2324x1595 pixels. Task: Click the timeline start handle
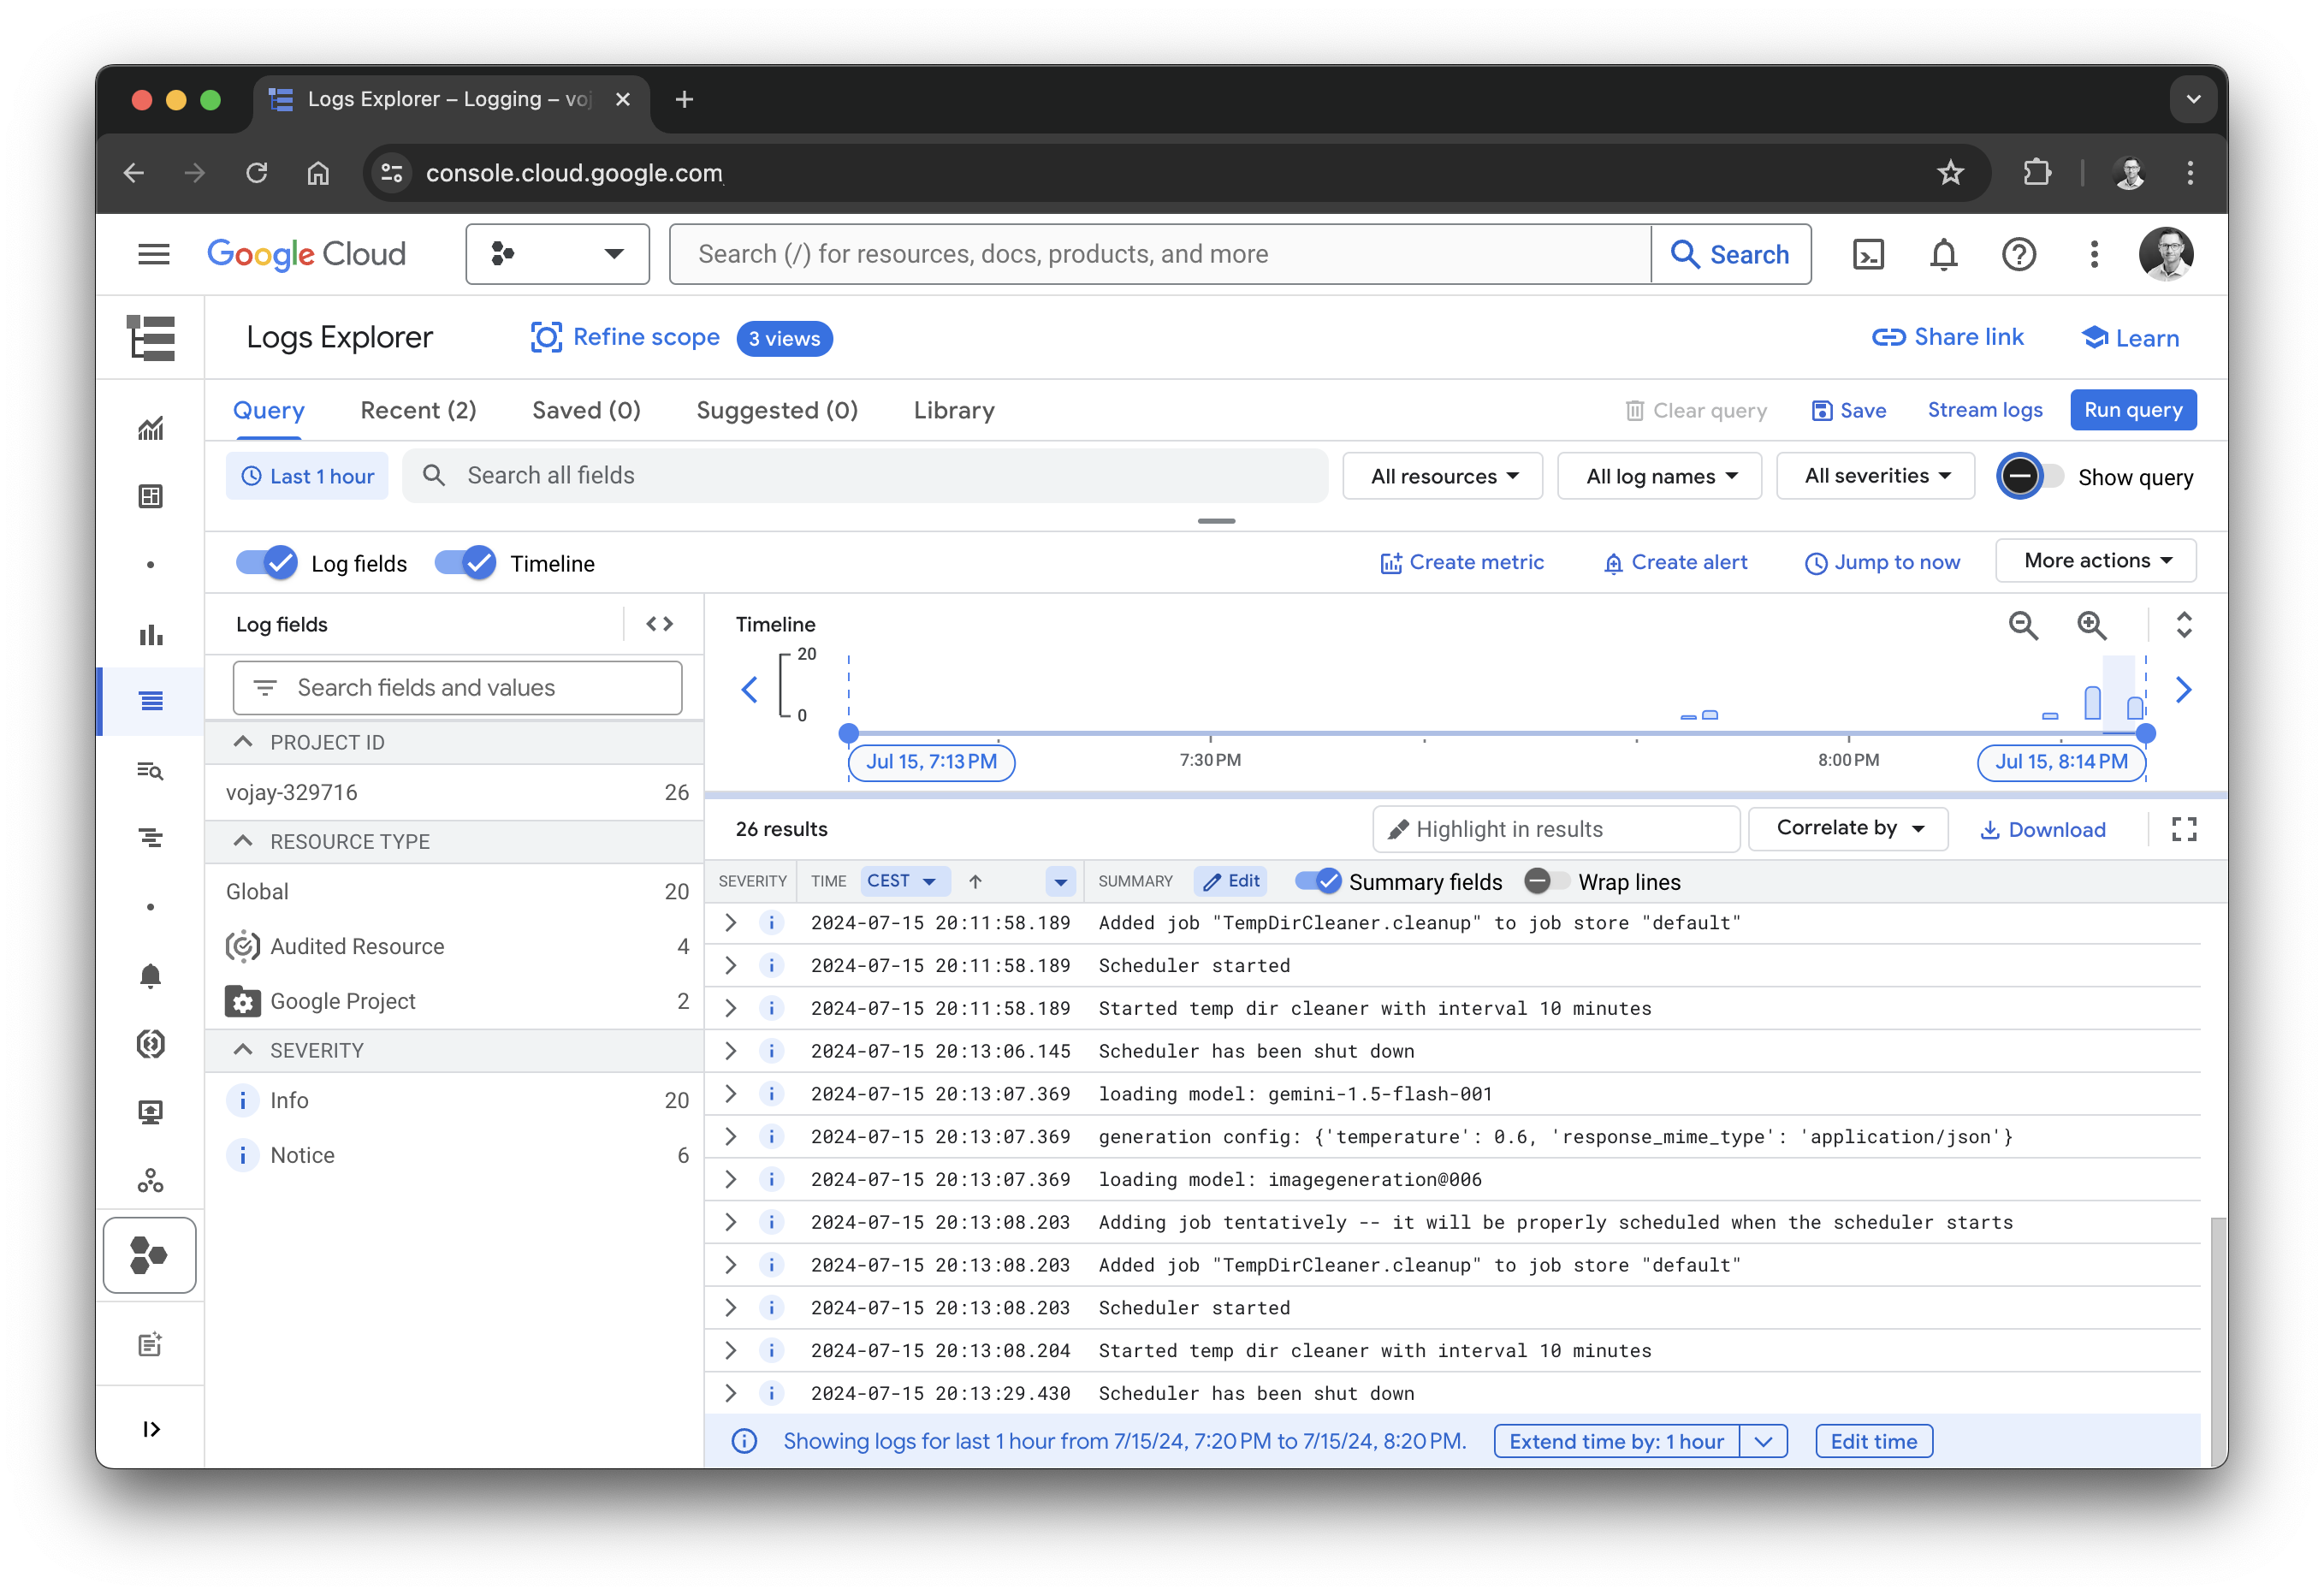[x=848, y=733]
